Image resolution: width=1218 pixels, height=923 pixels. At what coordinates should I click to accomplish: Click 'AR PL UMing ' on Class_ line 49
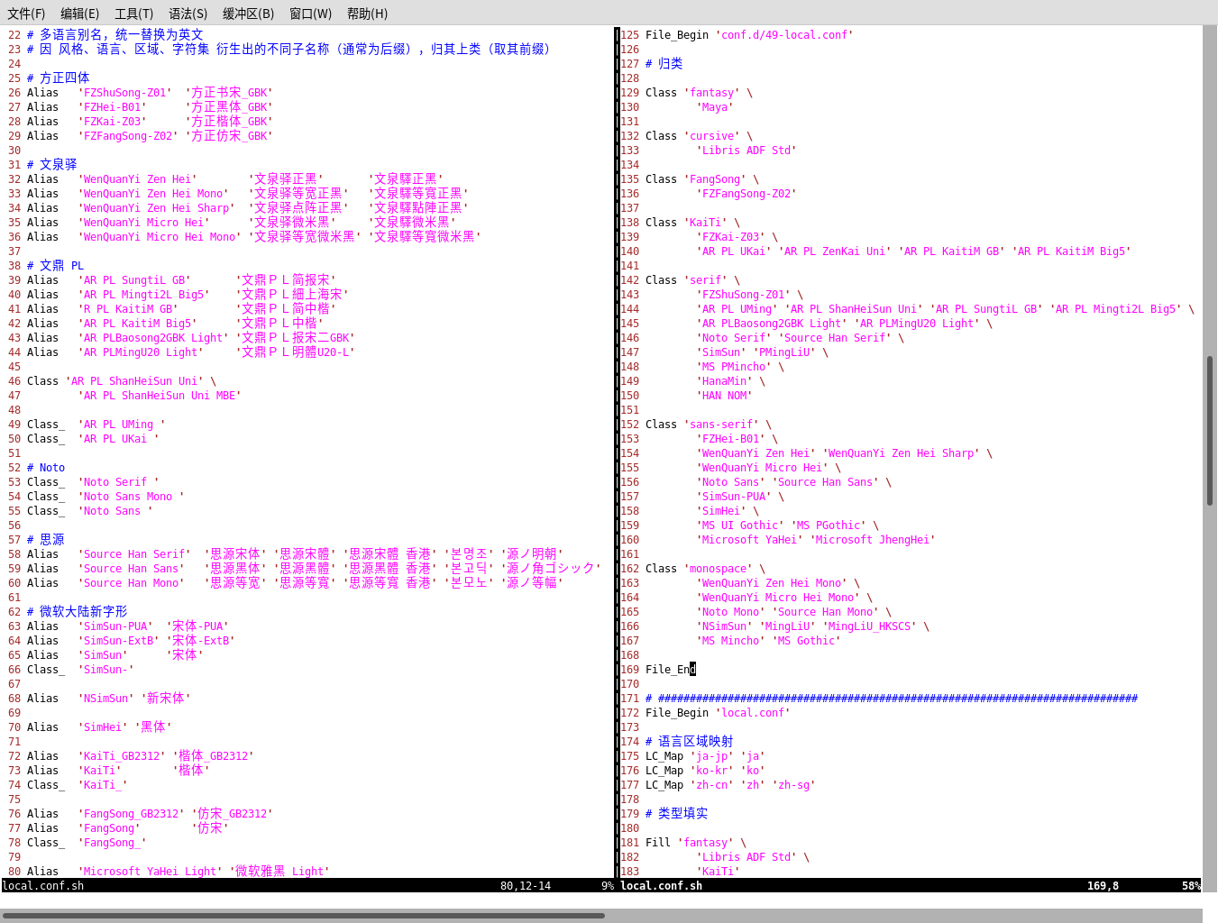pyautogui.click(x=122, y=425)
